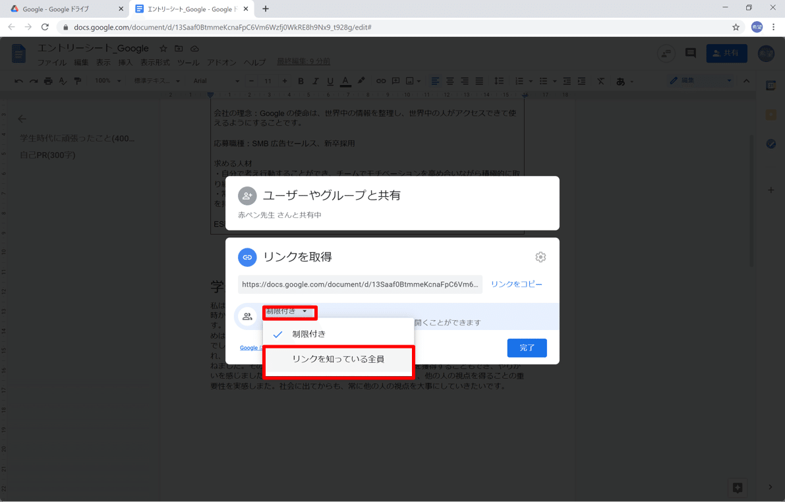785x502 pixels.
Task: Click the print icon in the toolbar
Action: pyautogui.click(x=47, y=81)
